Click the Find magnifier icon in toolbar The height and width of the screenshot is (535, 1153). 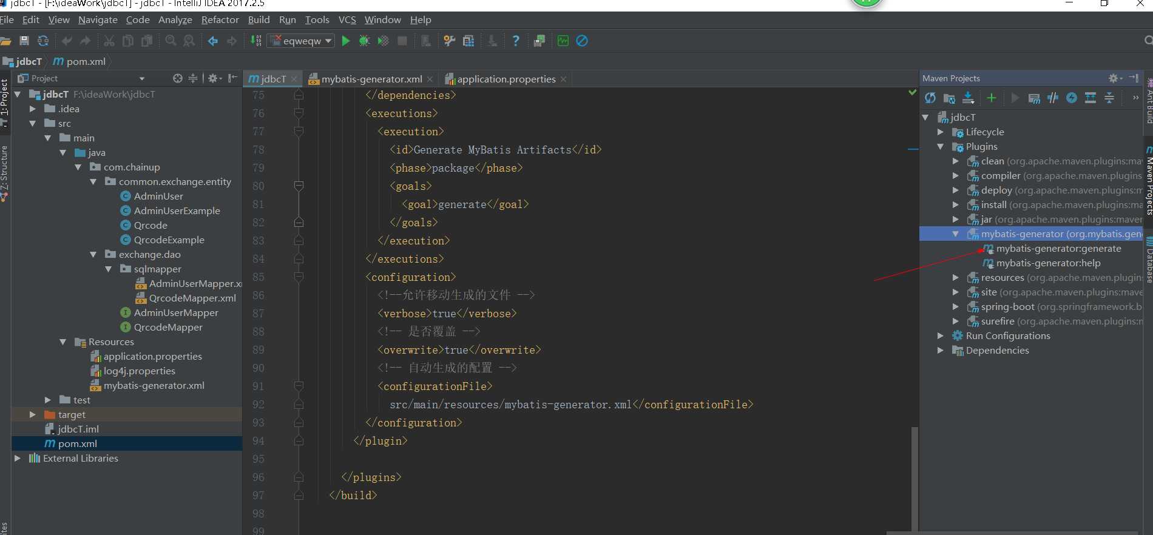171,41
